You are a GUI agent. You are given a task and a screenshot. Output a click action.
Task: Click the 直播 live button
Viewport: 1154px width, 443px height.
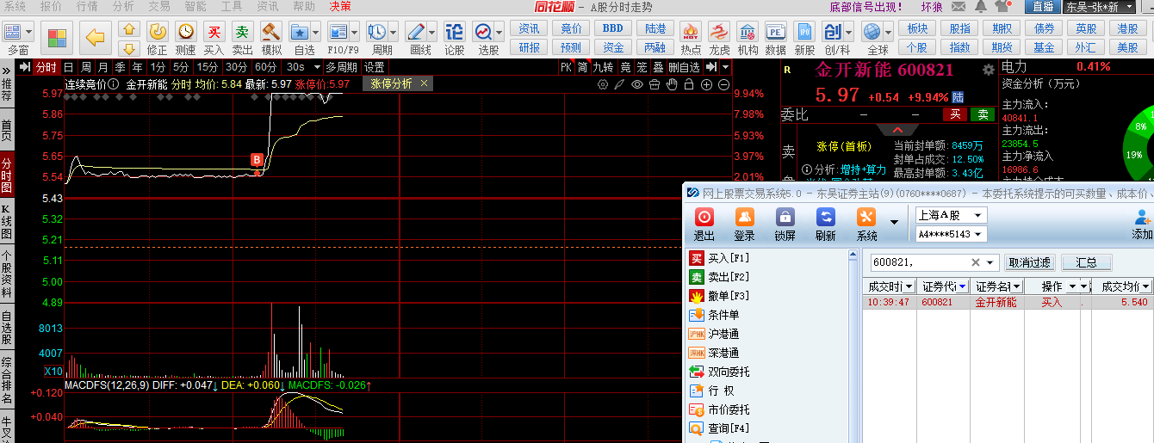point(1041,7)
